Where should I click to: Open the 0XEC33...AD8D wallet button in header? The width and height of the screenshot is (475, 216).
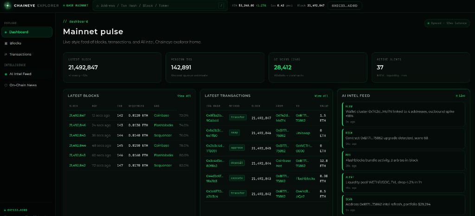[345, 6]
